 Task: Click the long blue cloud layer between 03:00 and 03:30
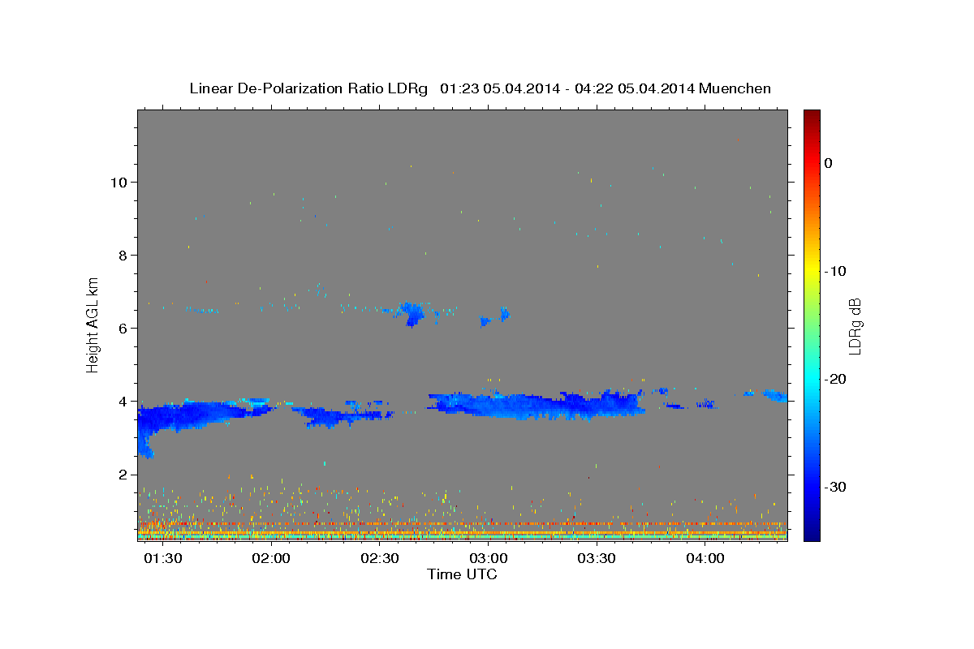click(x=536, y=404)
